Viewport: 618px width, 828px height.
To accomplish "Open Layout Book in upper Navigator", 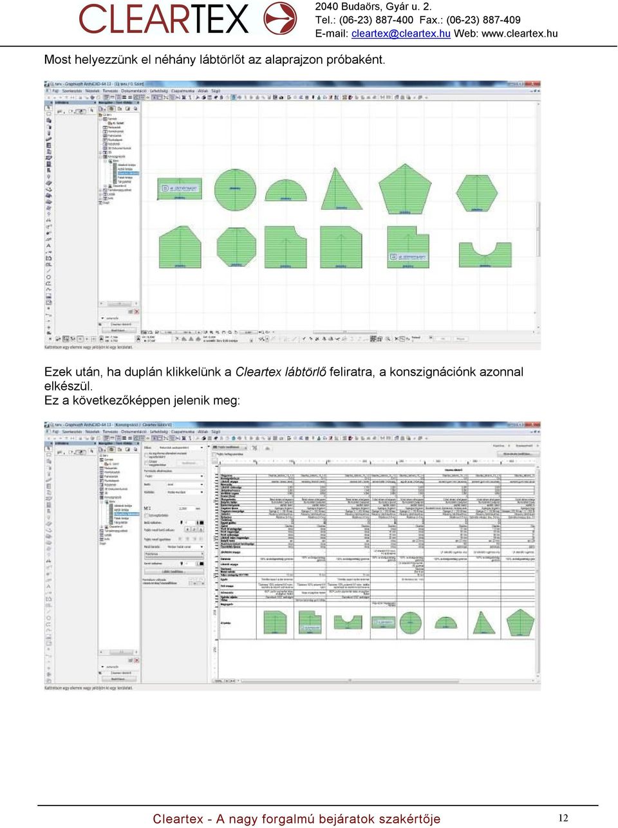I will tap(127, 109).
